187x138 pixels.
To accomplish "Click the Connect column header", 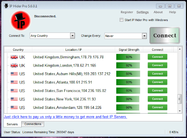I will [157, 50].
